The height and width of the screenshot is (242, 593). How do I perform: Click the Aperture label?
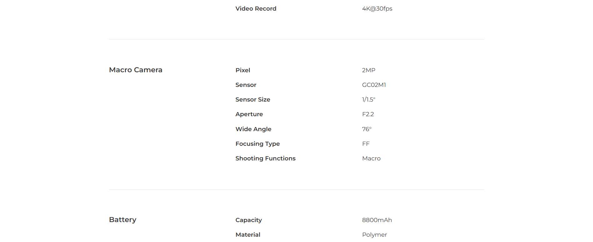249,114
